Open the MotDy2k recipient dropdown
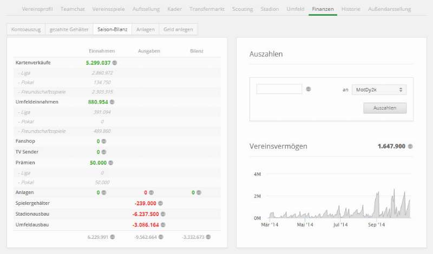Screen dimensions: 433x254 (x=379, y=90)
